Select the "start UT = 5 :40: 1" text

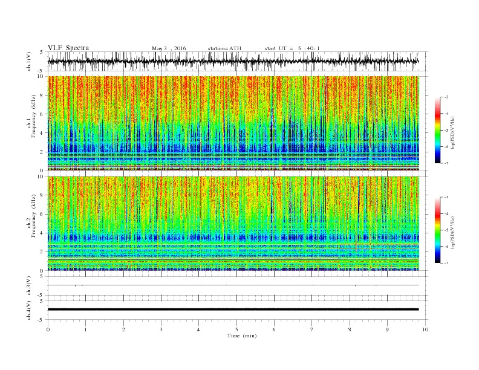[x=292, y=48]
